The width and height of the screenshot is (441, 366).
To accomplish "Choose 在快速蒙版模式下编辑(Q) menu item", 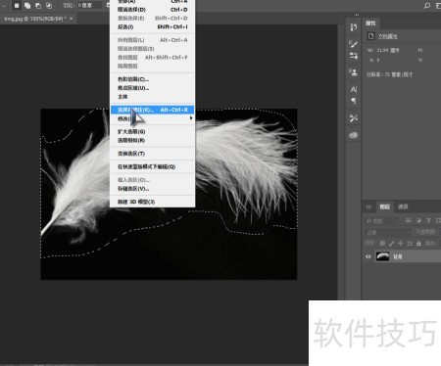I will tap(152, 166).
